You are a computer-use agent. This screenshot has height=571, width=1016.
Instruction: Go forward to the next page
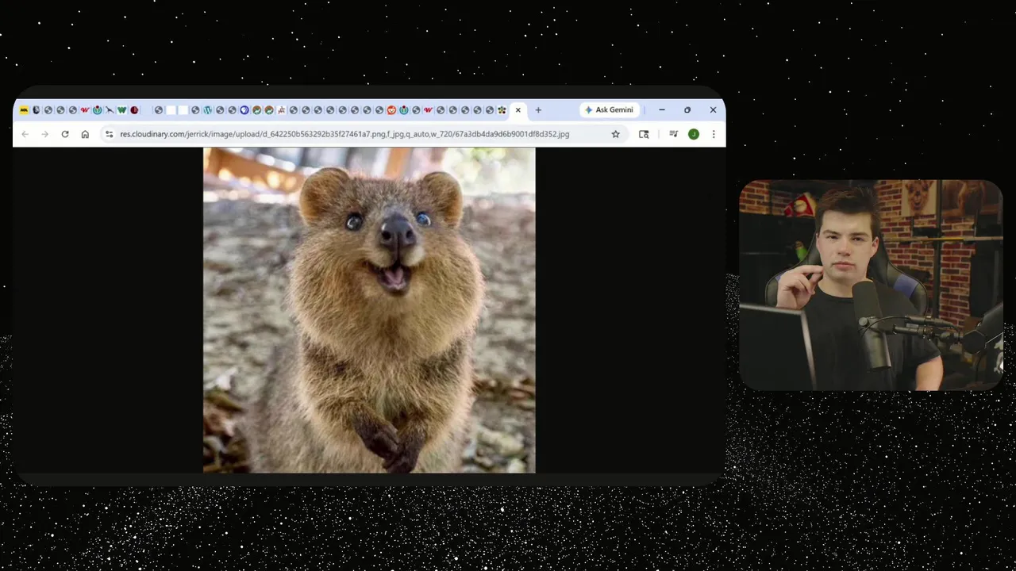pyautogui.click(x=44, y=134)
